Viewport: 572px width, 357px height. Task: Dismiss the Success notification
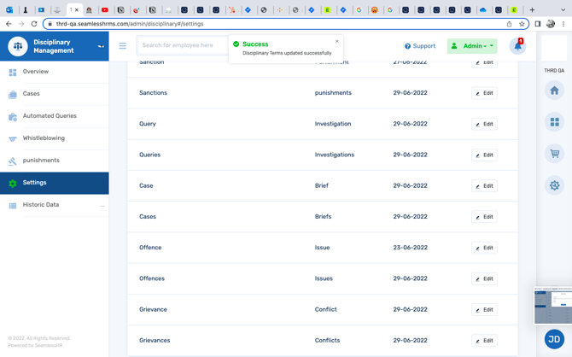(x=337, y=41)
